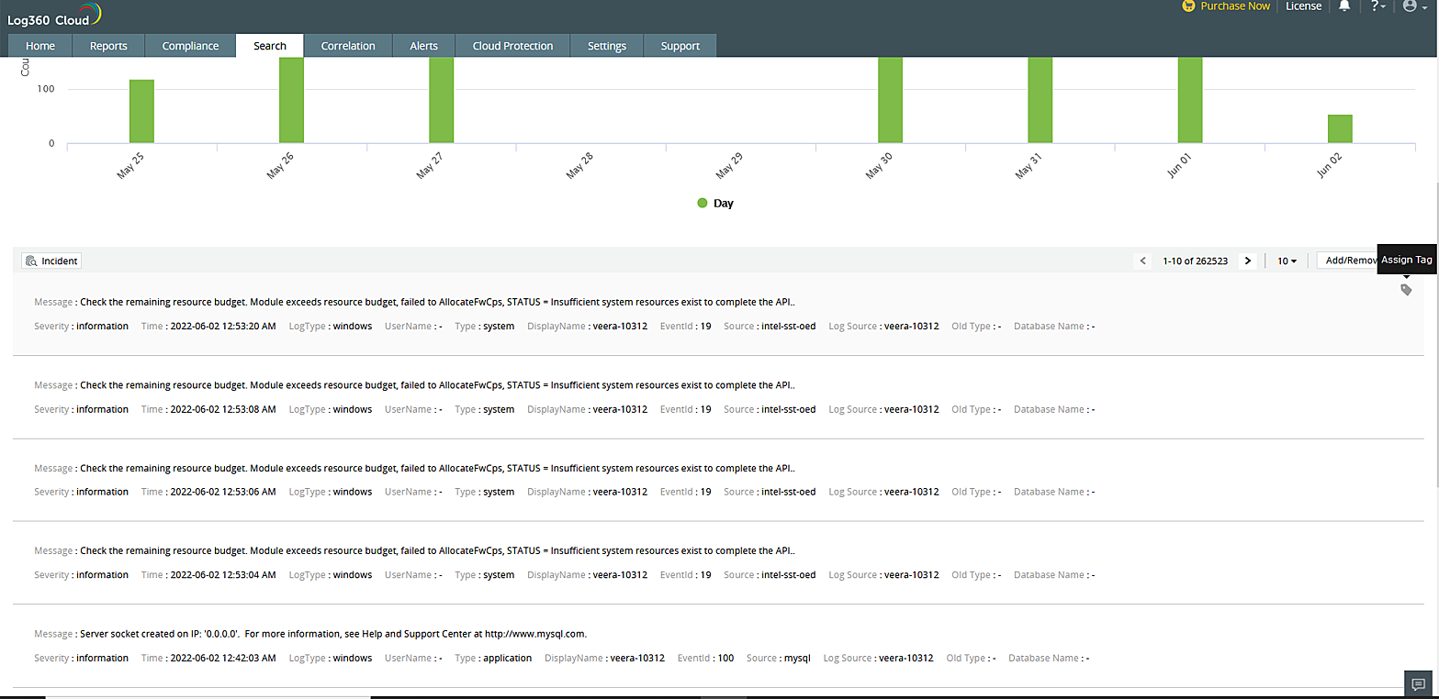
Task: Switch to the Home tab
Action: [x=40, y=46]
